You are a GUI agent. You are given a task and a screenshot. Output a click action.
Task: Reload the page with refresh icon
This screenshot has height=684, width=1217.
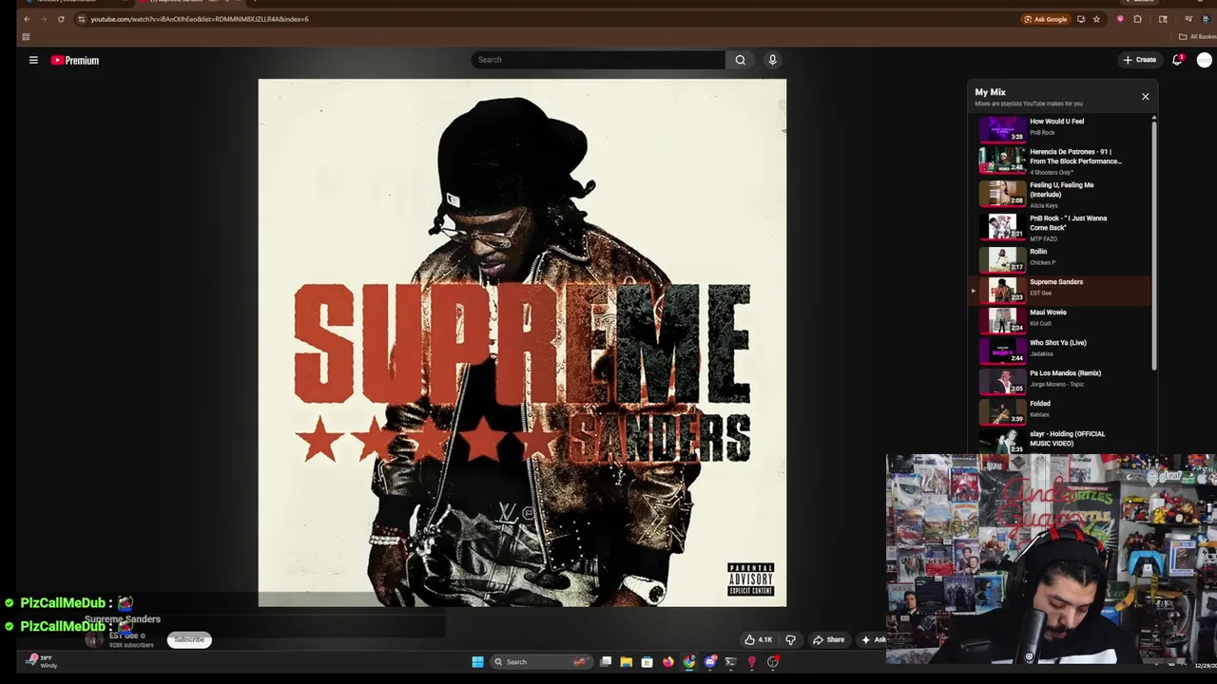click(61, 19)
